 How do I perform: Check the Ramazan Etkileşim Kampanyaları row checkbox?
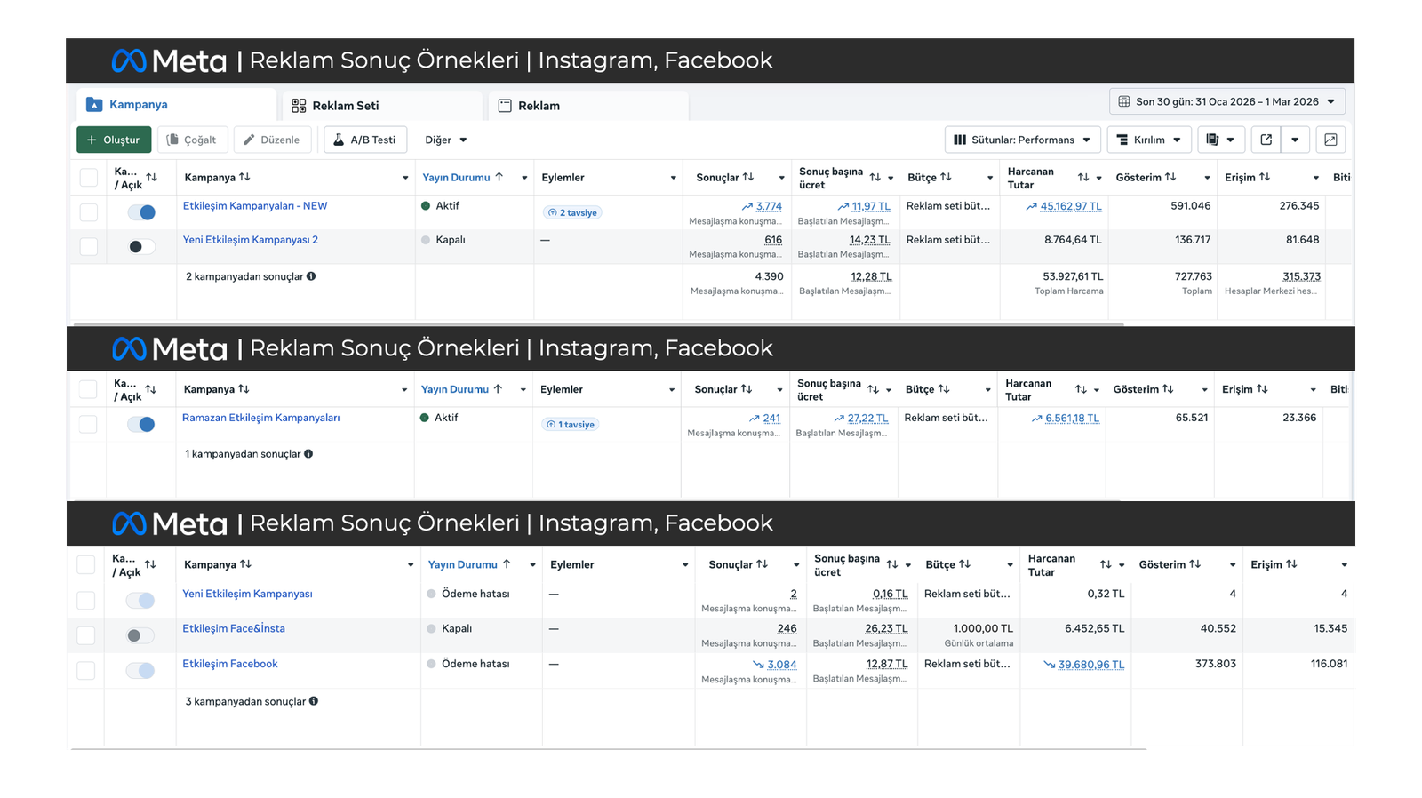tap(88, 424)
